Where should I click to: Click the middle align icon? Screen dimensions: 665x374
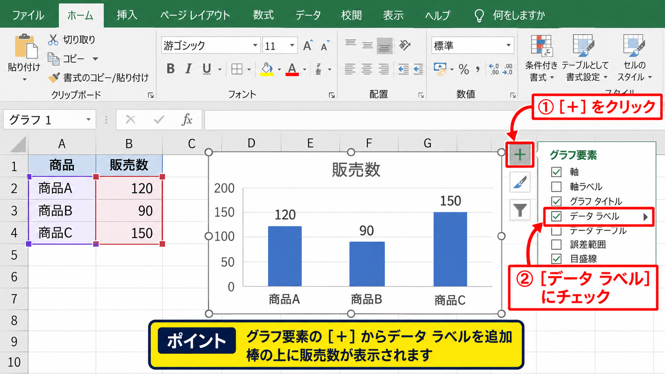pyautogui.click(x=367, y=46)
